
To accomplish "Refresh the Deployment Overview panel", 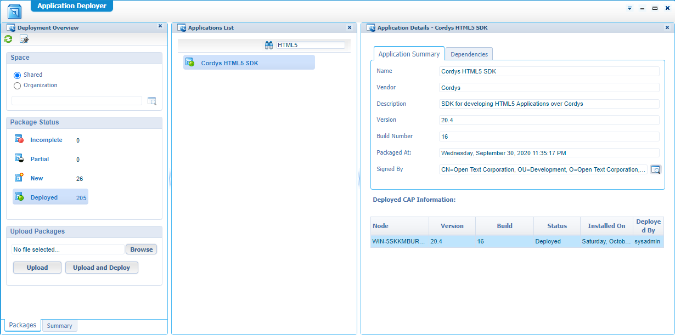I will pyautogui.click(x=8, y=39).
